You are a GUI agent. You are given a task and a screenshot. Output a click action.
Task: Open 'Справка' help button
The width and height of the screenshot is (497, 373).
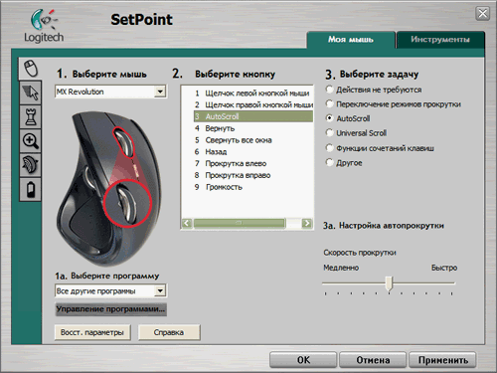tap(169, 332)
